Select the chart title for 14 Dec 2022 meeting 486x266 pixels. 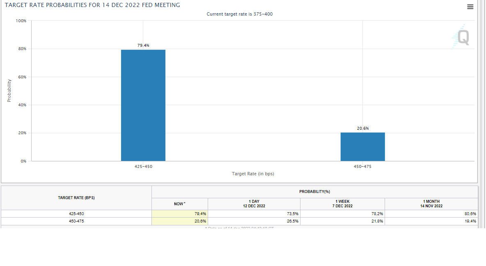(x=92, y=5)
